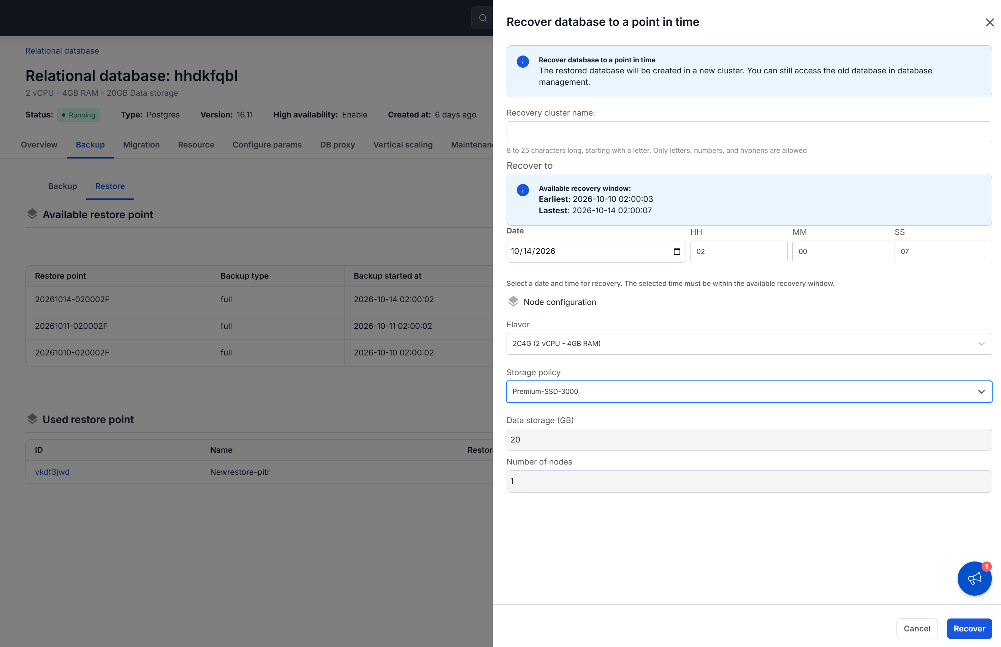Click the Restore point column header
Screen dimensions: 1001x647
(x=60, y=276)
